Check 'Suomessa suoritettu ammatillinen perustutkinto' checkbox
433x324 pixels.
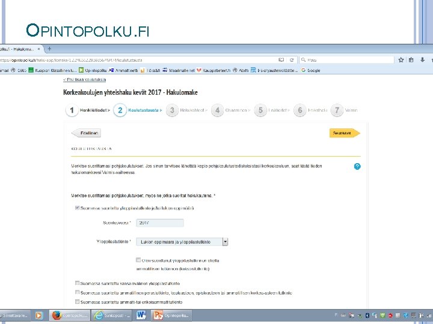pos(78,292)
